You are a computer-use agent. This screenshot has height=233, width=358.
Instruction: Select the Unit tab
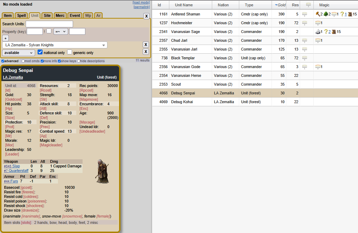tap(35, 15)
